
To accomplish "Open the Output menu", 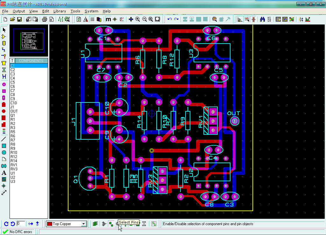I will [19, 11].
